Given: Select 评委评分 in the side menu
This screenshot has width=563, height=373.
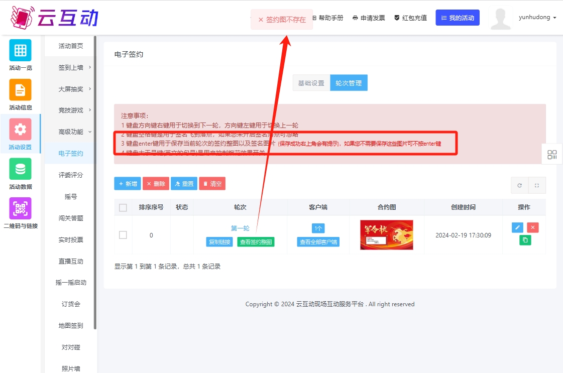Looking at the screenshot, I should click(x=71, y=175).
